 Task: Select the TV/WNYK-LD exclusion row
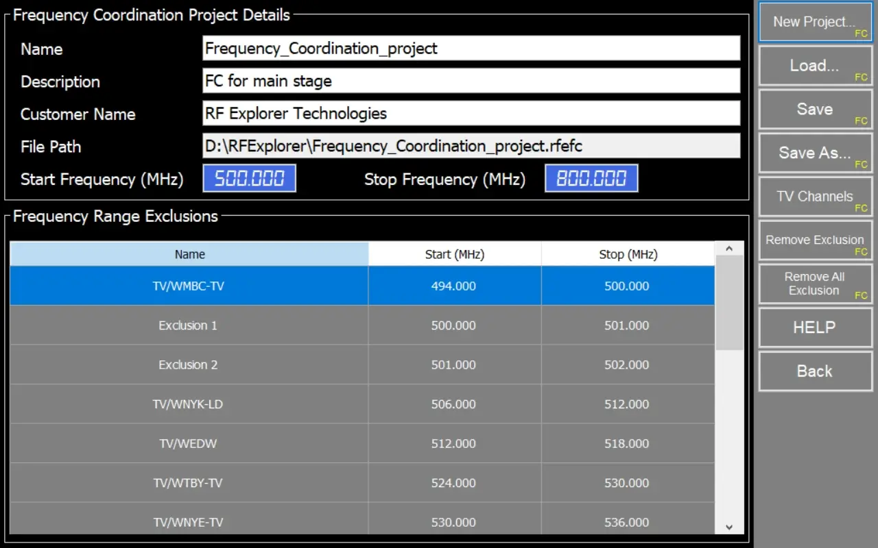click(188, 404)
